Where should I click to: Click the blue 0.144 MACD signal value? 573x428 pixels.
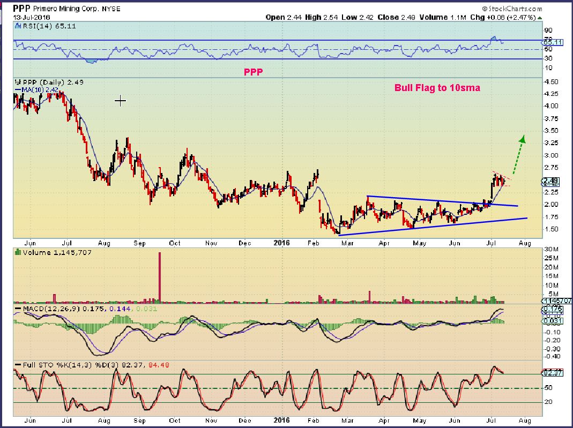(120, 309)
